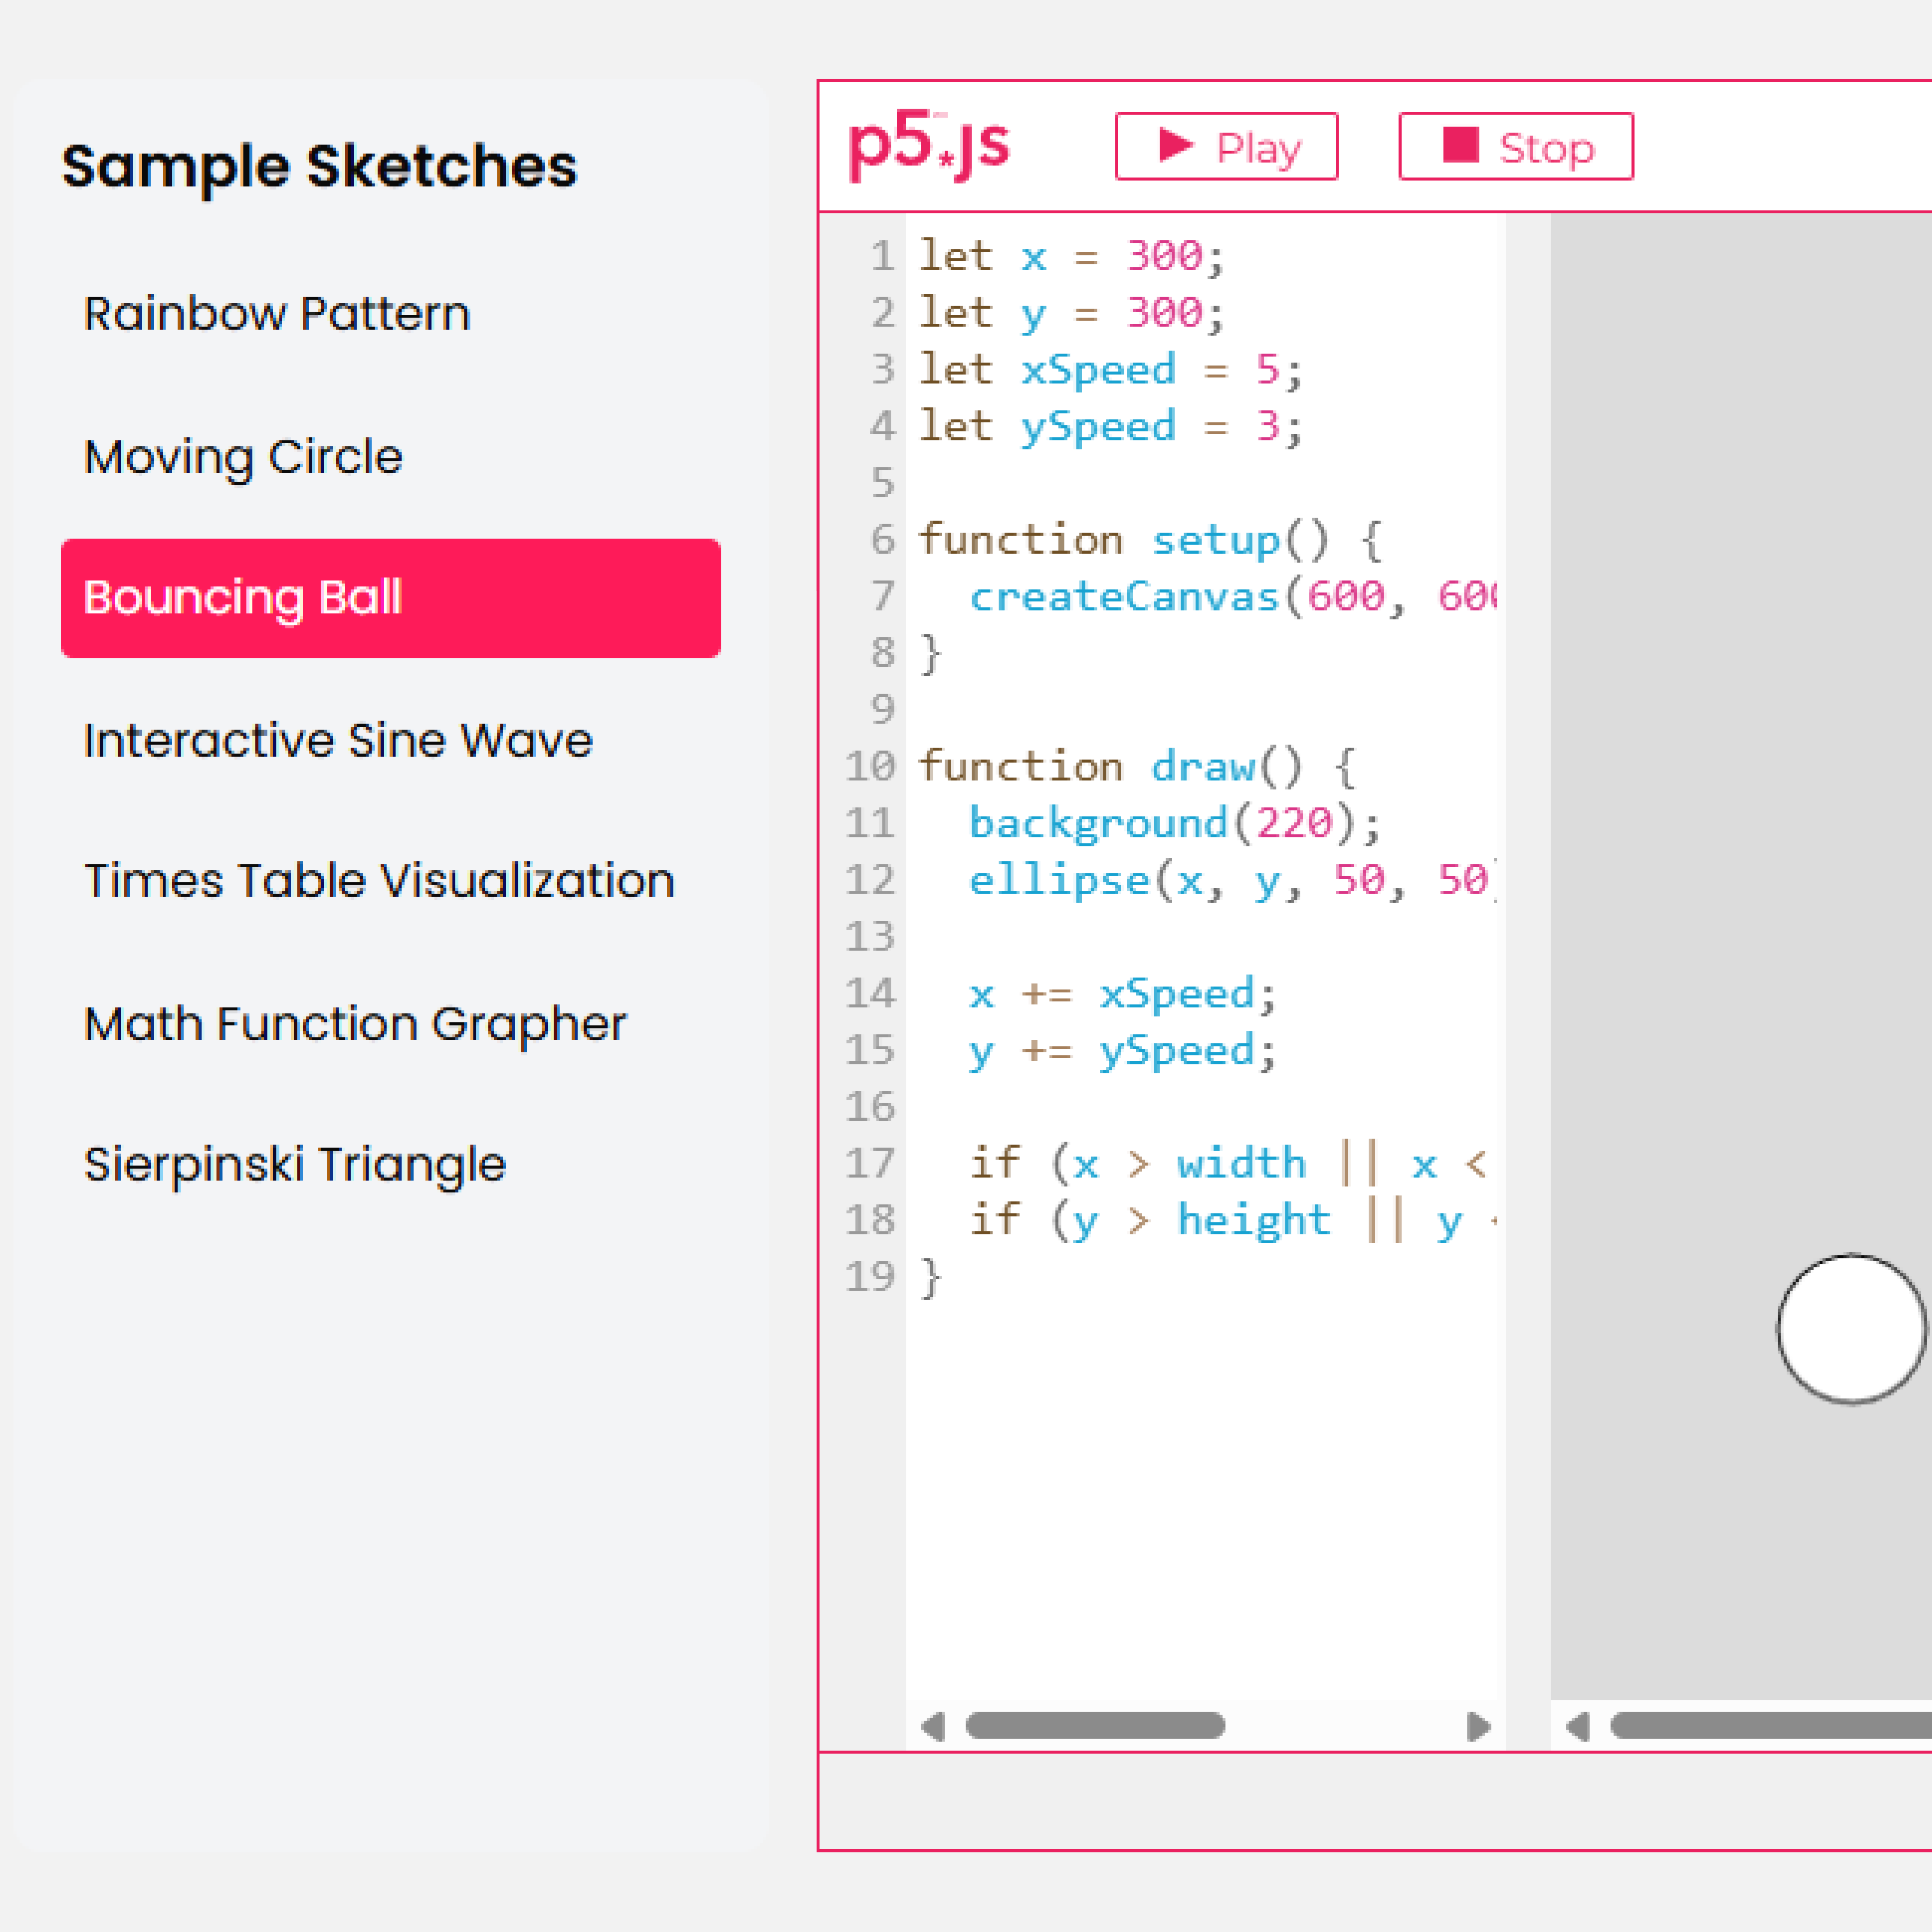Choose the Math Function Grapher sketch

coord(355,1024)
